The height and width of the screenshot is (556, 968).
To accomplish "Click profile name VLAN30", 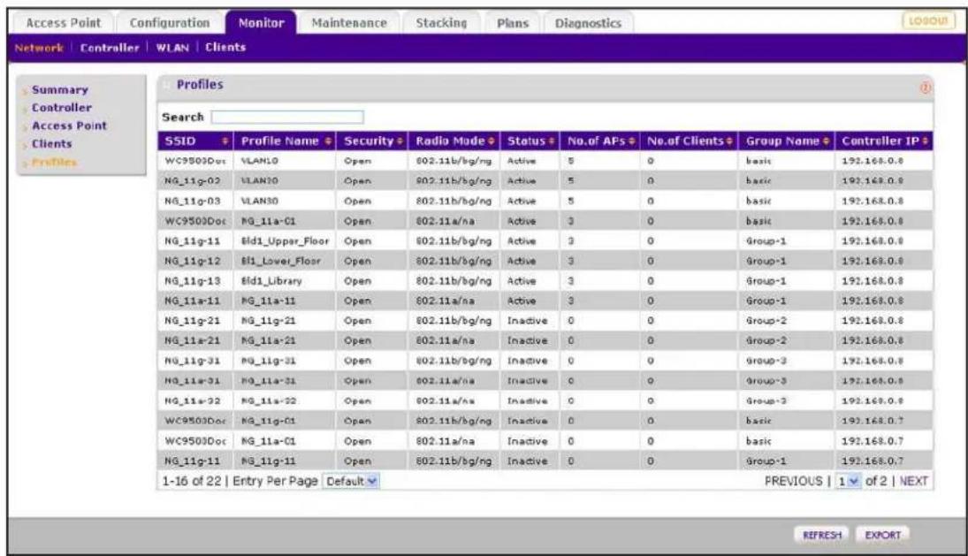I will [259, 202].
